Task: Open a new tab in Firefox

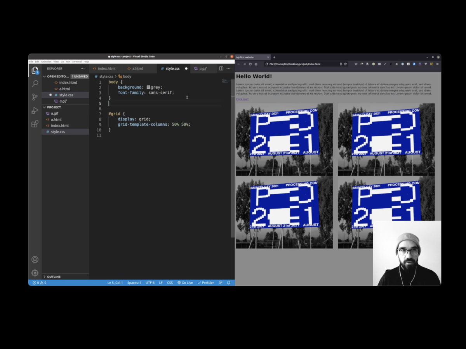Action: tap(274, 57)
